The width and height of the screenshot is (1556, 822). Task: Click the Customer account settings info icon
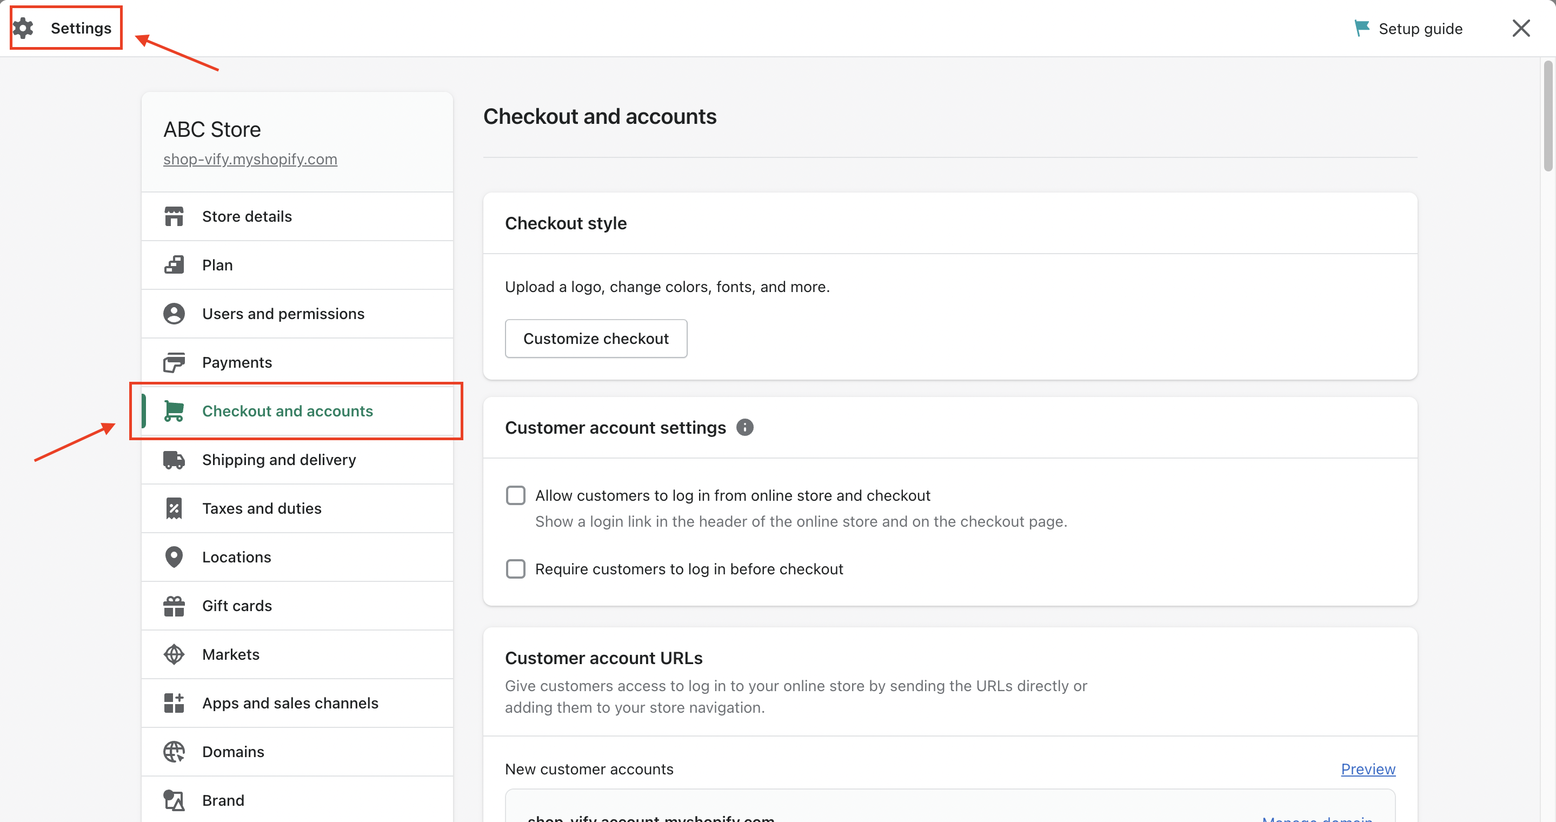click(x=745, y=428)
